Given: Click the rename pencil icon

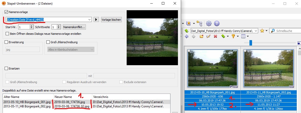Looking at the screenshot, I should [208, 37].
